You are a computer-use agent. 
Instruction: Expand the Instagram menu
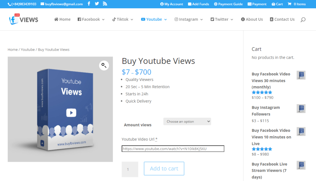[x=189, y=19]
